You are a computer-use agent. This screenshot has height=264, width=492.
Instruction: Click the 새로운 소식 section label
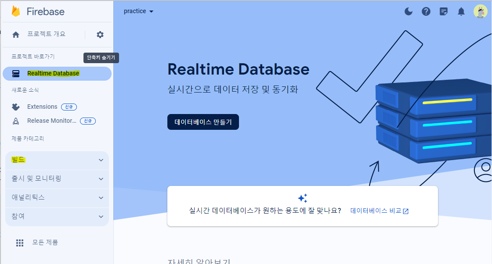point(25,90)
